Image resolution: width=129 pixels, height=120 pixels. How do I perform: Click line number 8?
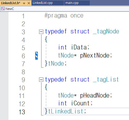(23, 72)
